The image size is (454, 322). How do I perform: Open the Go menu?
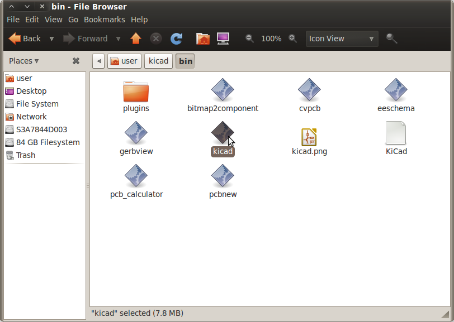pos(73,20)
